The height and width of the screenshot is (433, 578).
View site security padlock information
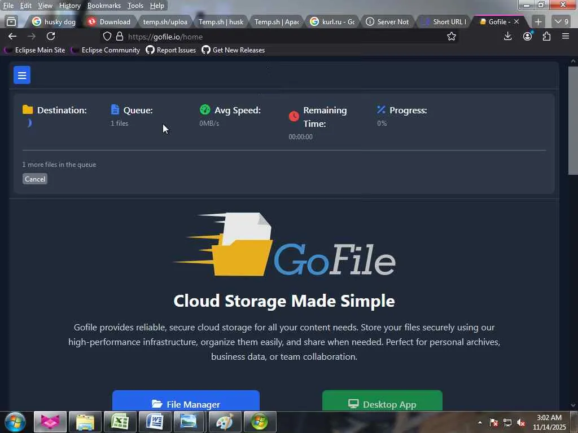[x=120, y=36]
